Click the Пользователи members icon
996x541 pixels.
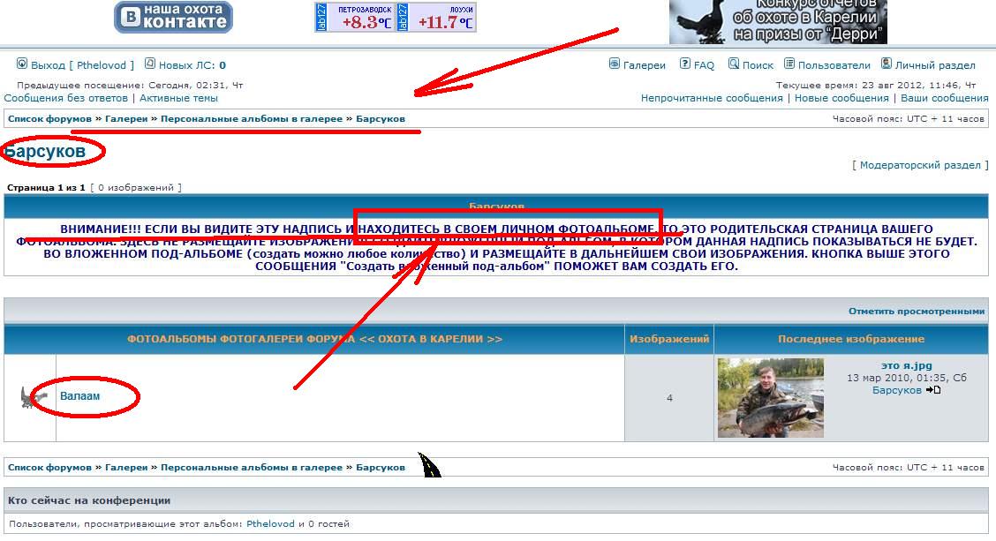click(789, 64)
